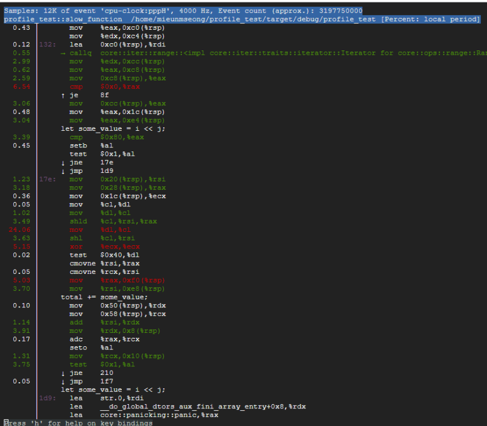Click the right arrow before the callq instruction
The width and height of the screenshot is (487, 426).
(63, 53)
